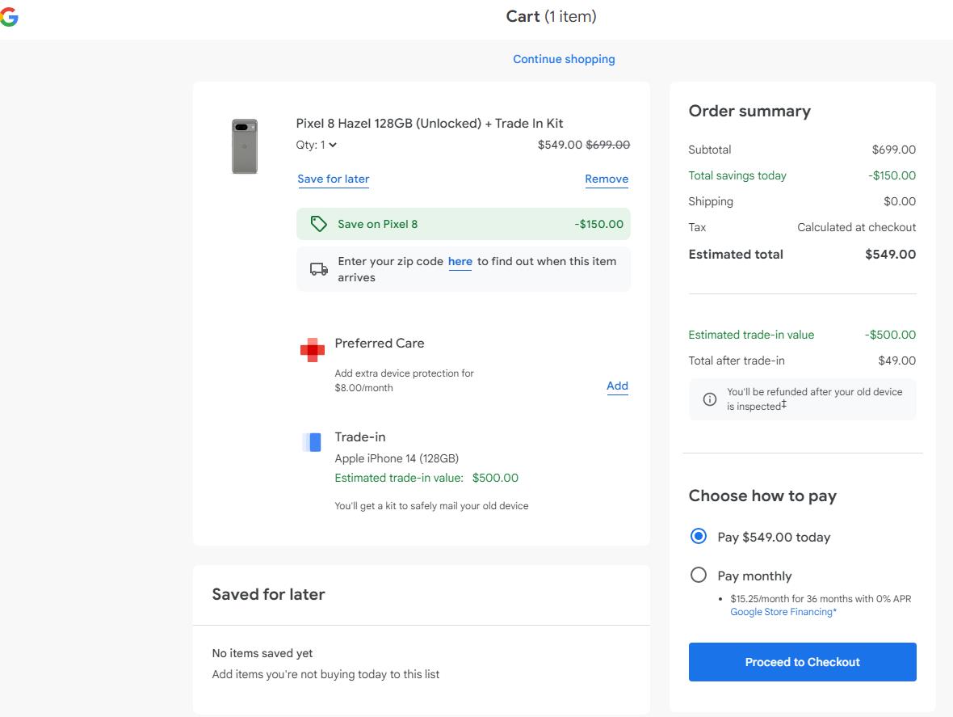953x717 pixels.
Task: Add Preferred Care device protection
Action: 618,386
